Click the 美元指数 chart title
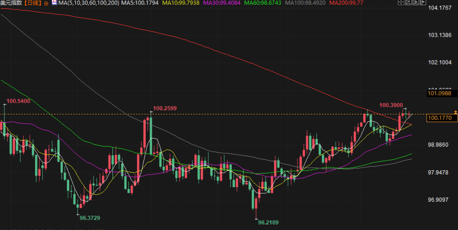The image size is (458, 230). tap(11, 3)
